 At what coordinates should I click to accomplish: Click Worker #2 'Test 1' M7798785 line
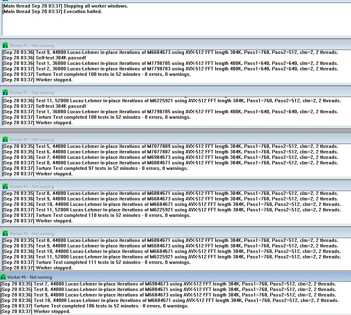(171, 112)
